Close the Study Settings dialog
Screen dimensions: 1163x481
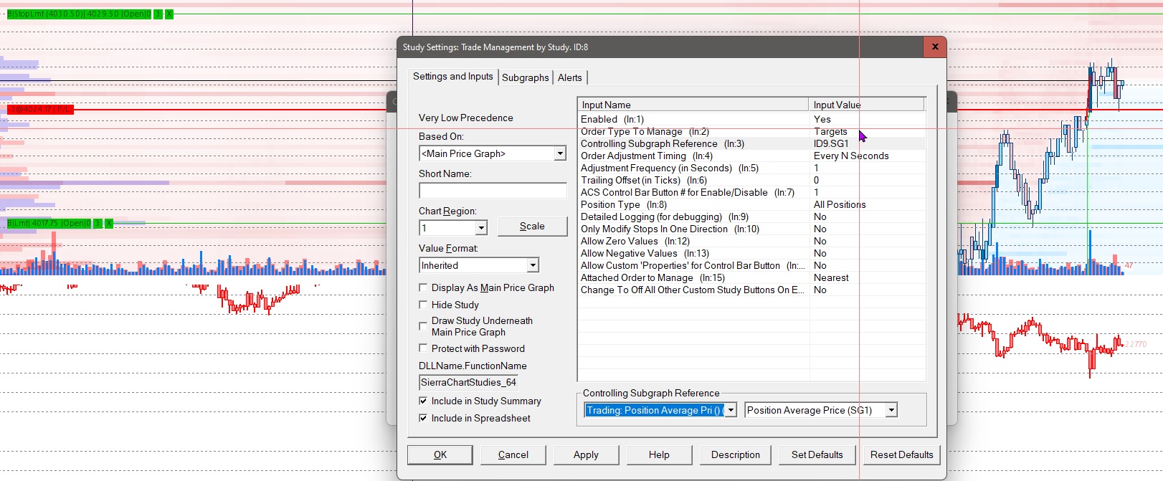coord(934,47)
